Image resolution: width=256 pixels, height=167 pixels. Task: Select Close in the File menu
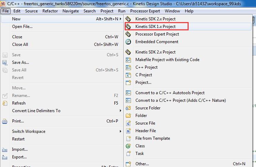point(62,37)
